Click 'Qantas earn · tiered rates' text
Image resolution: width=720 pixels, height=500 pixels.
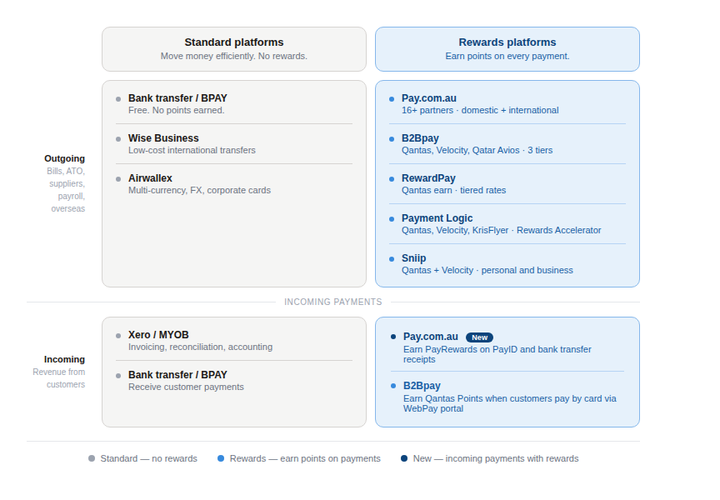453,190
